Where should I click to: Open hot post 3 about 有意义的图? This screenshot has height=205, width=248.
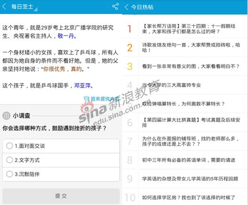point(185,66)
